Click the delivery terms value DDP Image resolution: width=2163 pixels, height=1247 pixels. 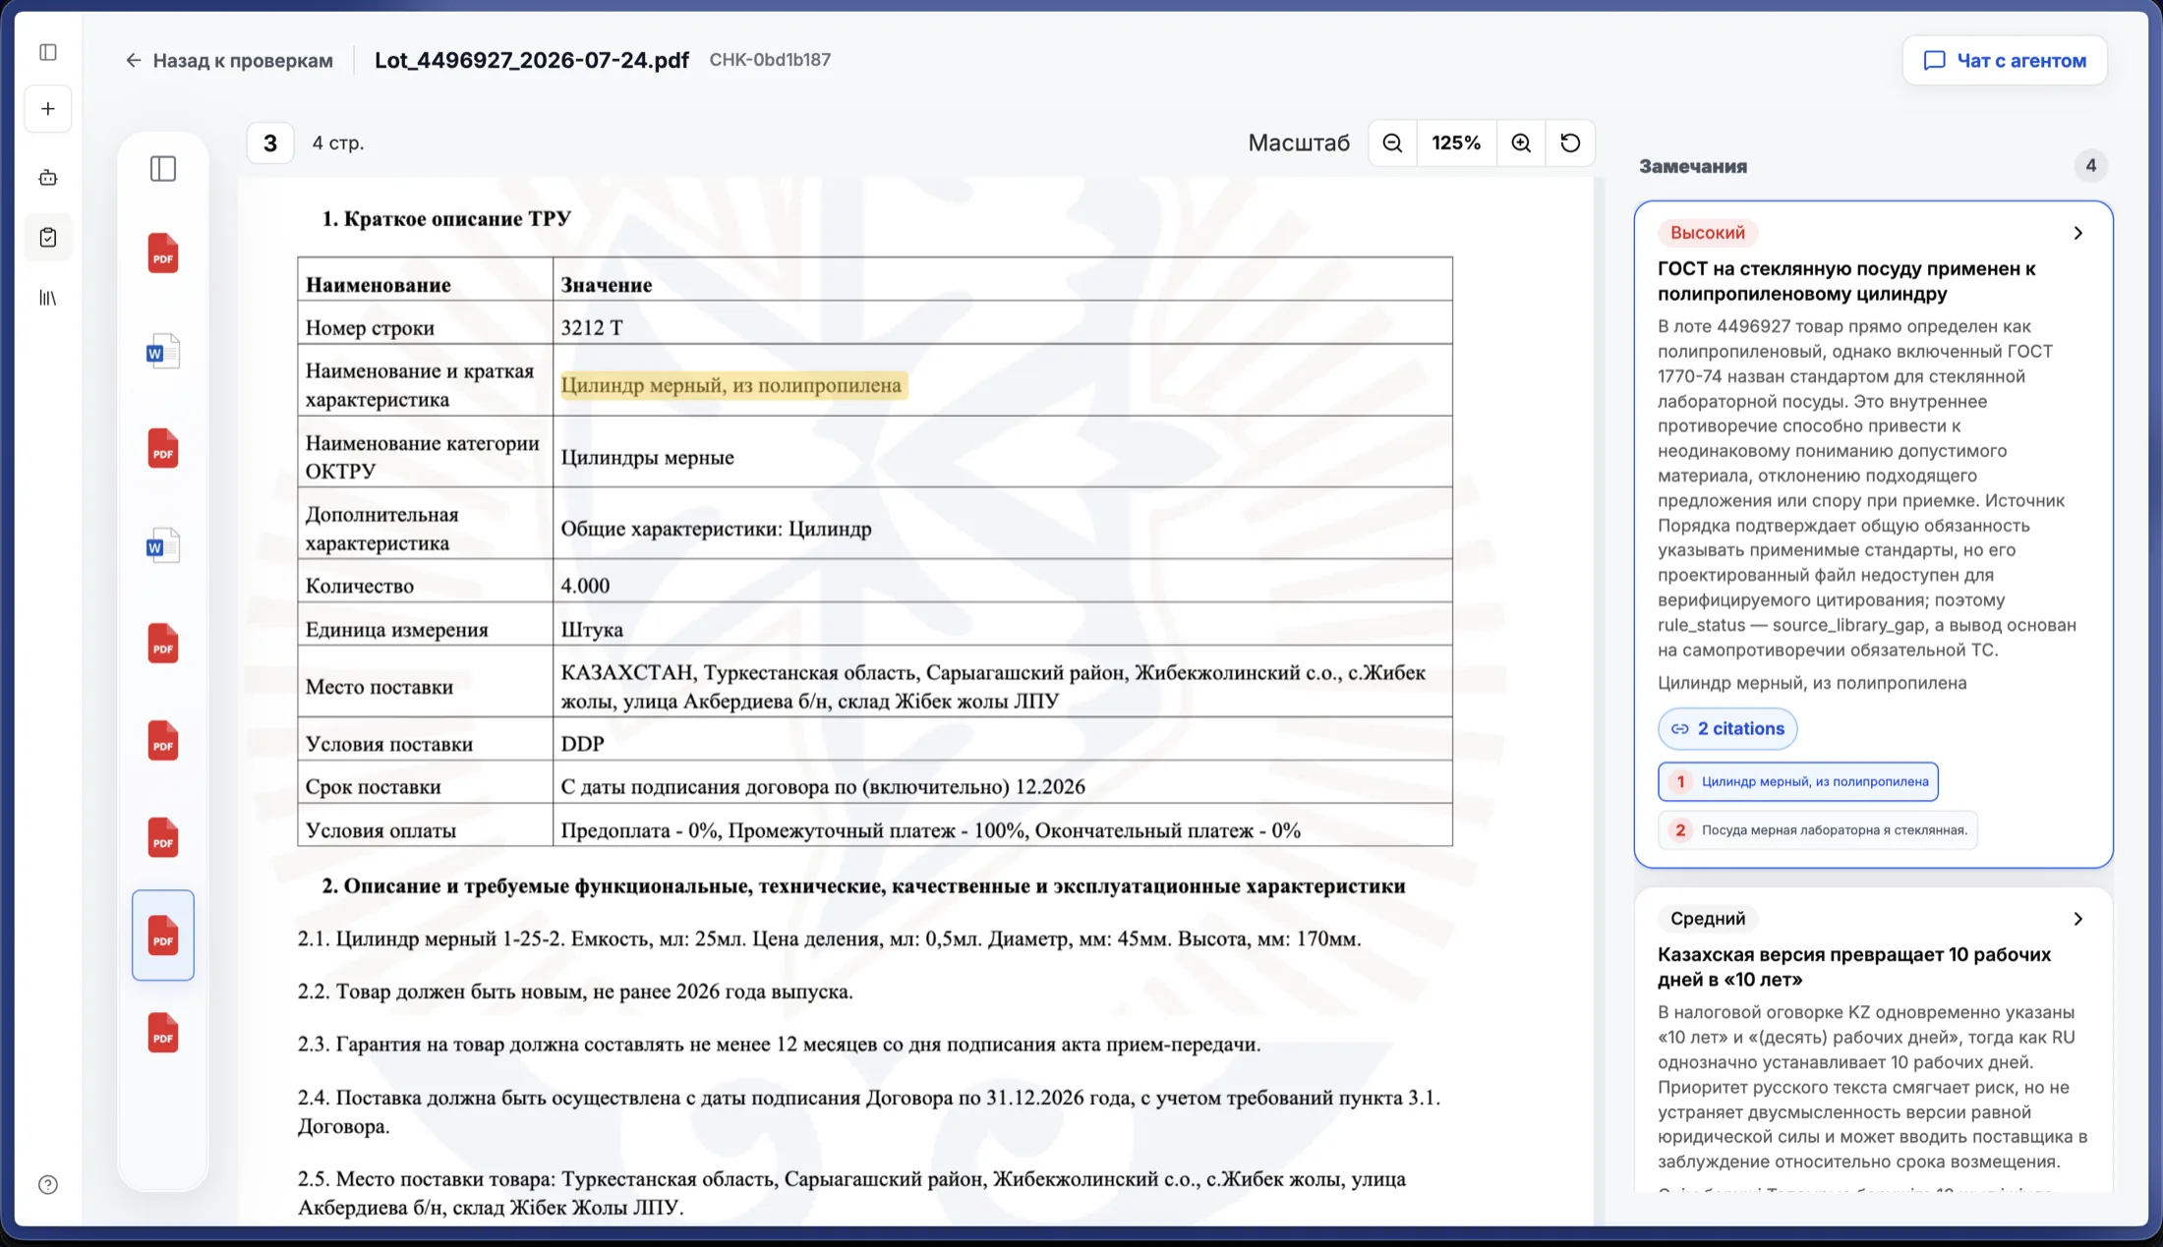point(583,744)
